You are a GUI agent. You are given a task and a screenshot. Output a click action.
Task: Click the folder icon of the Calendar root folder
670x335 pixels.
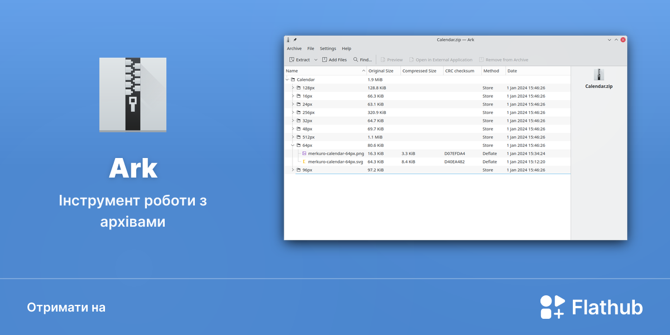[293, 80]
